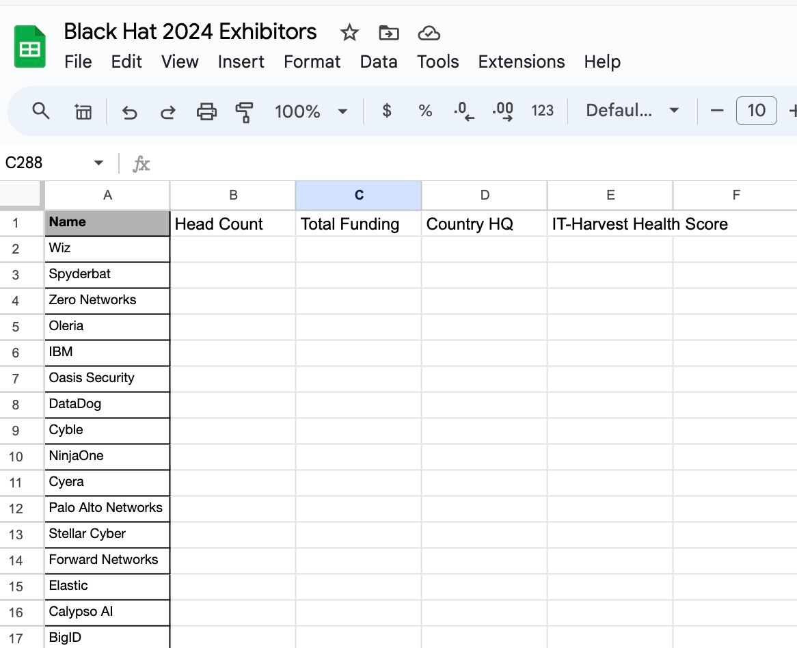
Task: Select the Cyble cell
Action: point(107,431)
